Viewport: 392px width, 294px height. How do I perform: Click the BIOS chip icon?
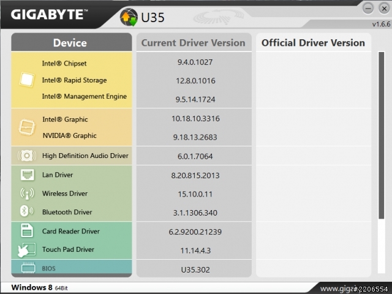[x=28, y=268]
